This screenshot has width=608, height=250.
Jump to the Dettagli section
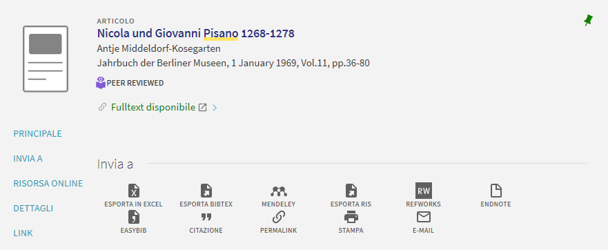pos(33,208)
